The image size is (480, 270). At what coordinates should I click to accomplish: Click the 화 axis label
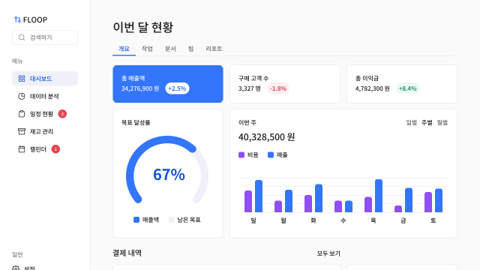(313, 220)
